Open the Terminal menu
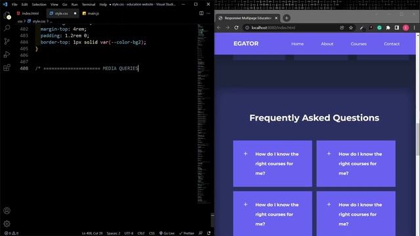This screenshot has width=420, height=236. [x=89, y=5]
